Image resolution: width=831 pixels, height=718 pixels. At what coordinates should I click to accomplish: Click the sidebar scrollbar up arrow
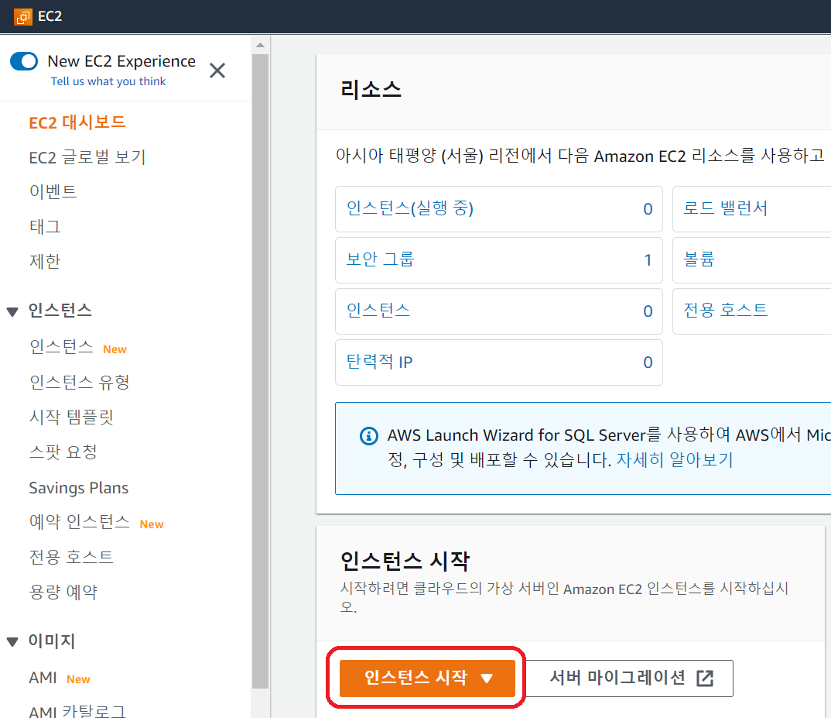coord(260,45)
